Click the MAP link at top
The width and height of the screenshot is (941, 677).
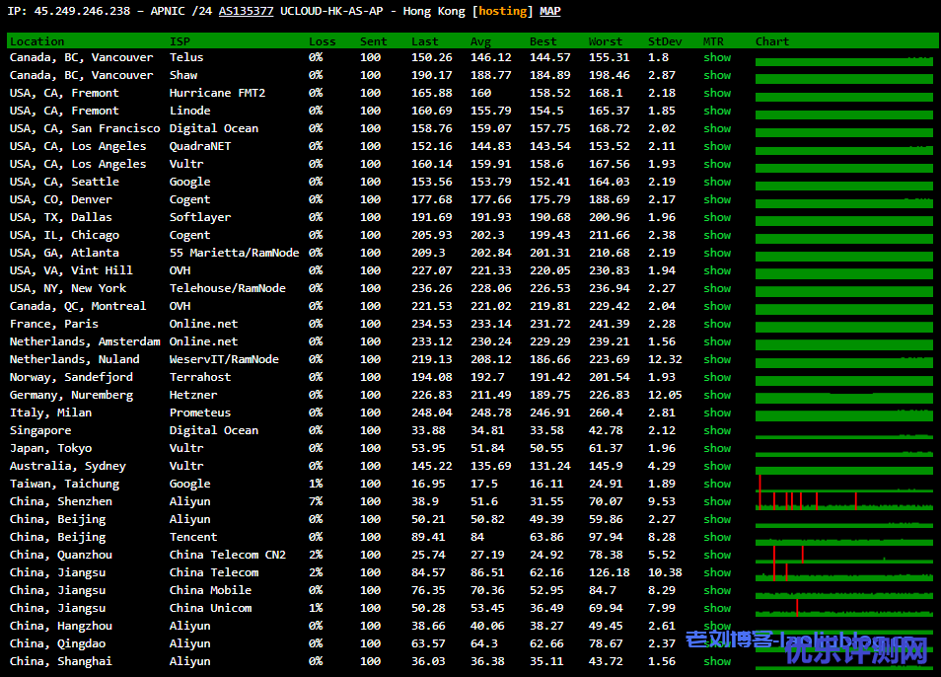[x=550, y=11]
